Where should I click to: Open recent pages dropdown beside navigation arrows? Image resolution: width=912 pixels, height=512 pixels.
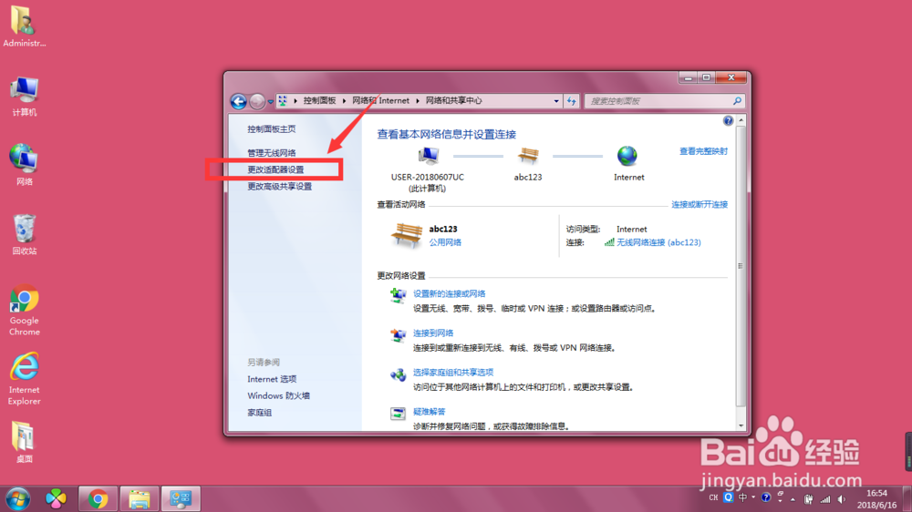point(271,102)
